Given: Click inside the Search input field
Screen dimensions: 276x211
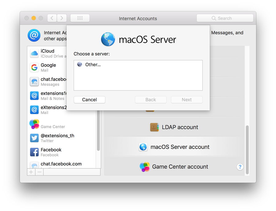Looking at the screenshot, I should point(225,18).
